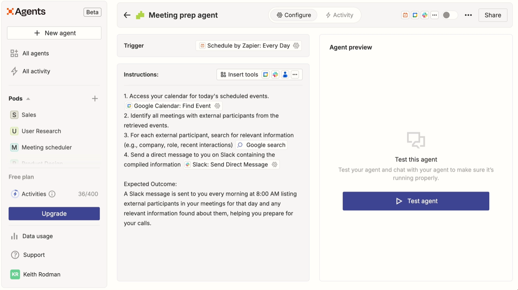Toggle the agent on/off switch
The image size is (518, 290).
coord(450,15)
